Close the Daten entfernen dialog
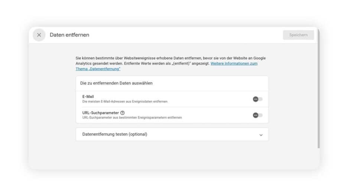Screen dimensions: 349x196 pyautogui.click(x=39, y=35)
